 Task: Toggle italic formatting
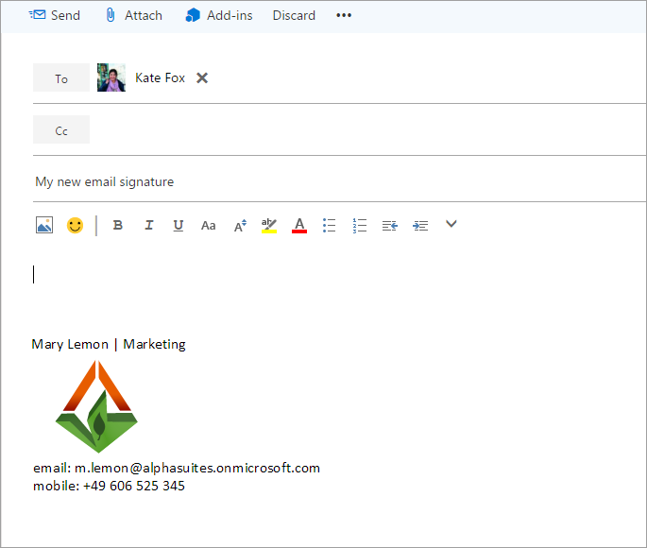[x=149, y=225]
